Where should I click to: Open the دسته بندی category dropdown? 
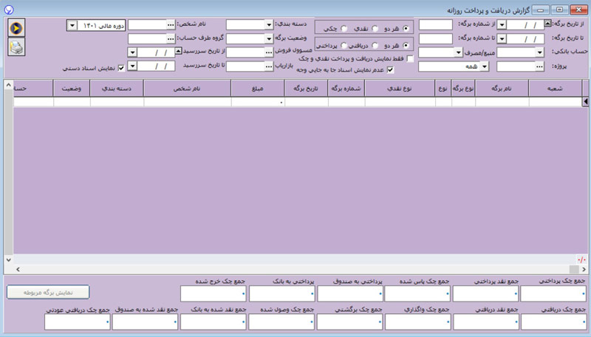pos(268,24)
